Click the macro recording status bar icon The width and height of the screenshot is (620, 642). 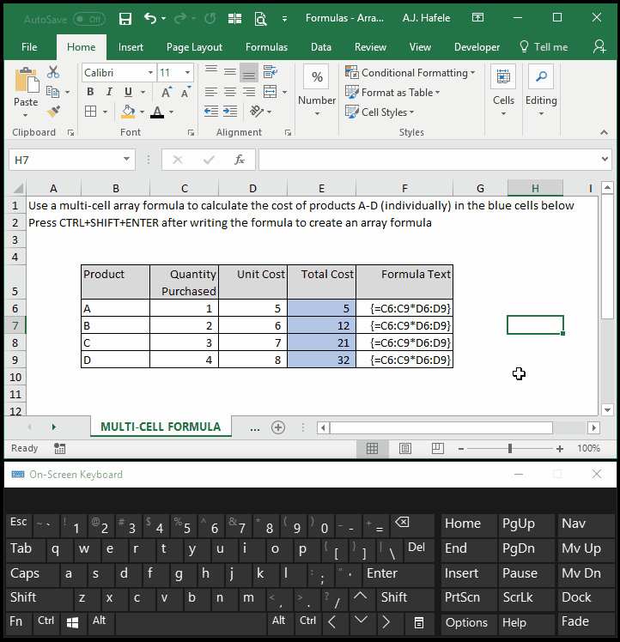59,448
